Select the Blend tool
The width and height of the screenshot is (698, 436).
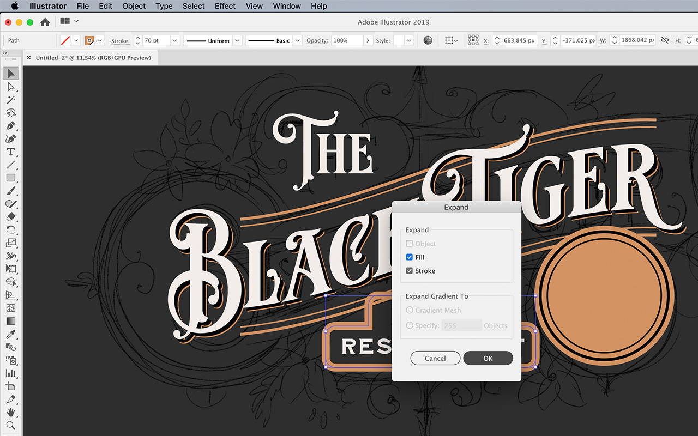(x=11, y=347)
